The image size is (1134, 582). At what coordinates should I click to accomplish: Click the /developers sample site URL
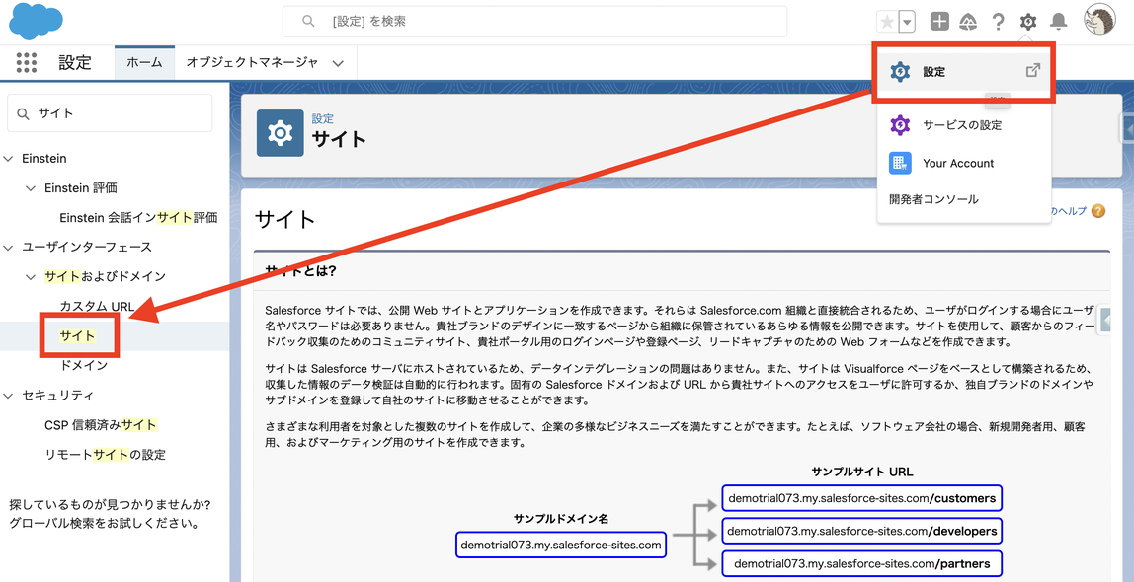pyautogui.click(x=862, y=531)
